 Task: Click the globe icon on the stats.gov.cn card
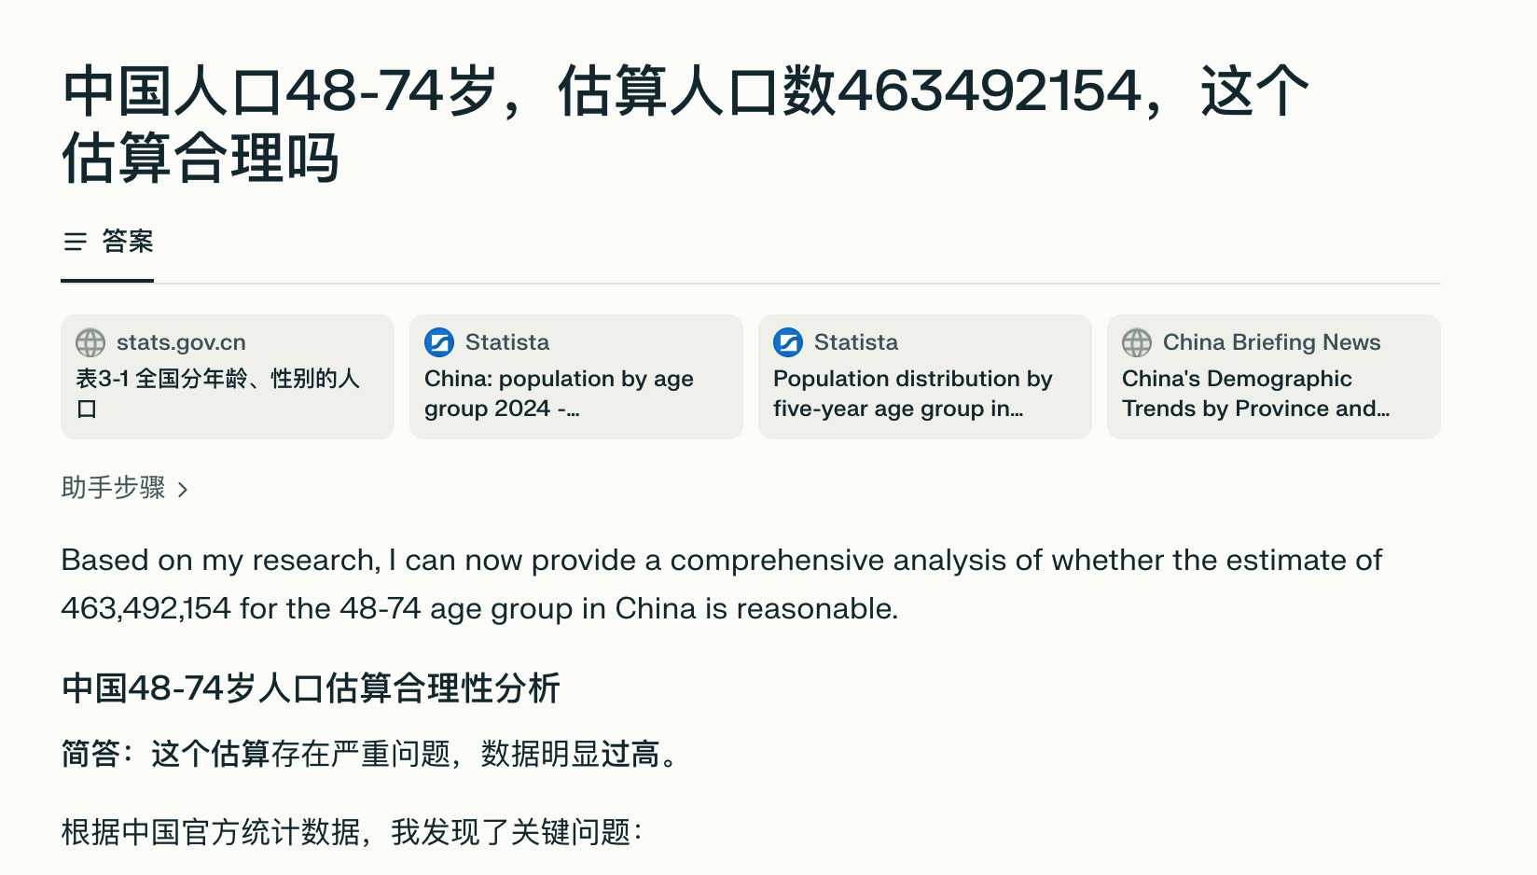[x=90, y=342]
